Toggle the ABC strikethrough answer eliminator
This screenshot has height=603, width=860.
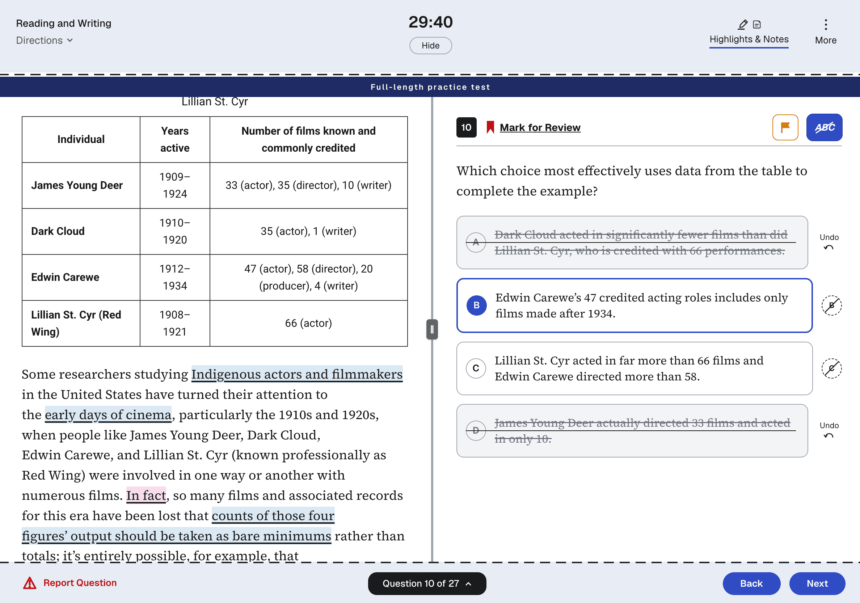click(x=824, y=127)
